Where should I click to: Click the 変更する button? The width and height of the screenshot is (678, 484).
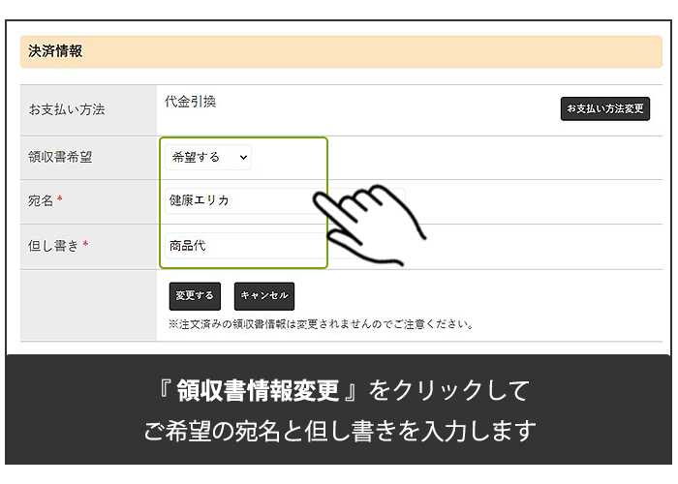point(195,296)
